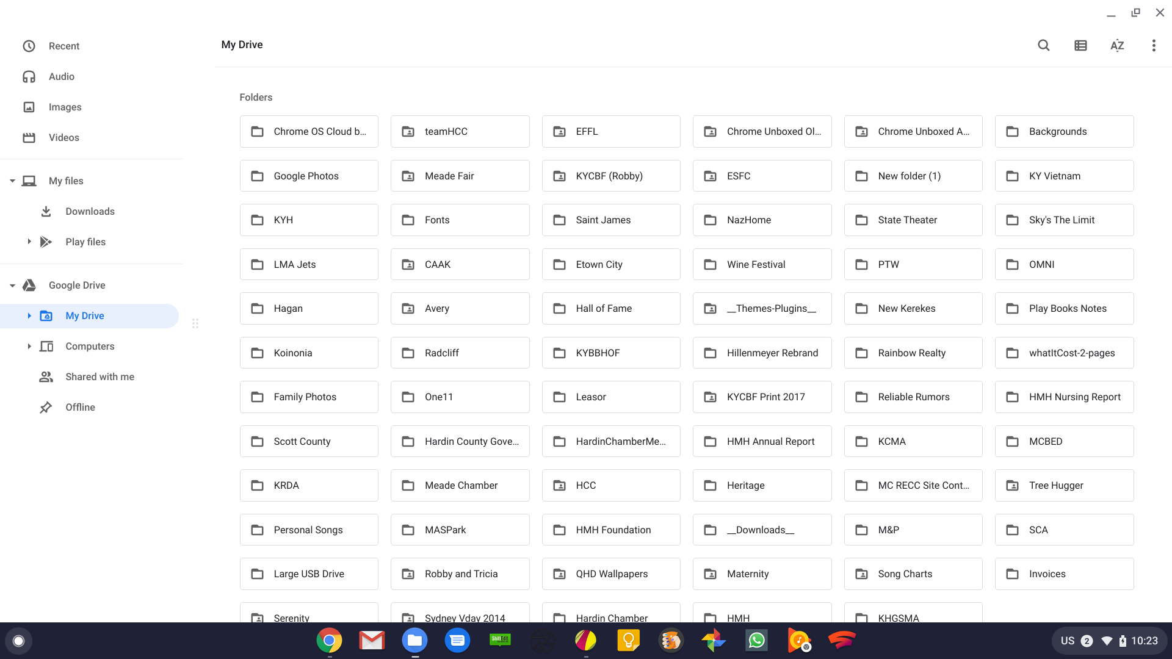Open the A-Z sort options

click(1117, 45)
